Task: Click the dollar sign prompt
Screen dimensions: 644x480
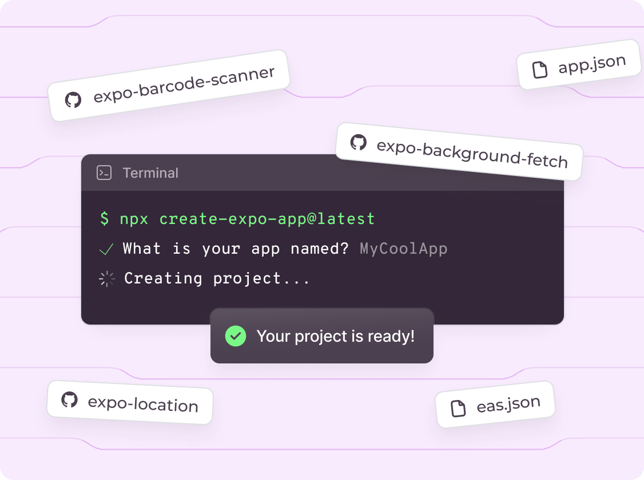Action: pos(105,218)
